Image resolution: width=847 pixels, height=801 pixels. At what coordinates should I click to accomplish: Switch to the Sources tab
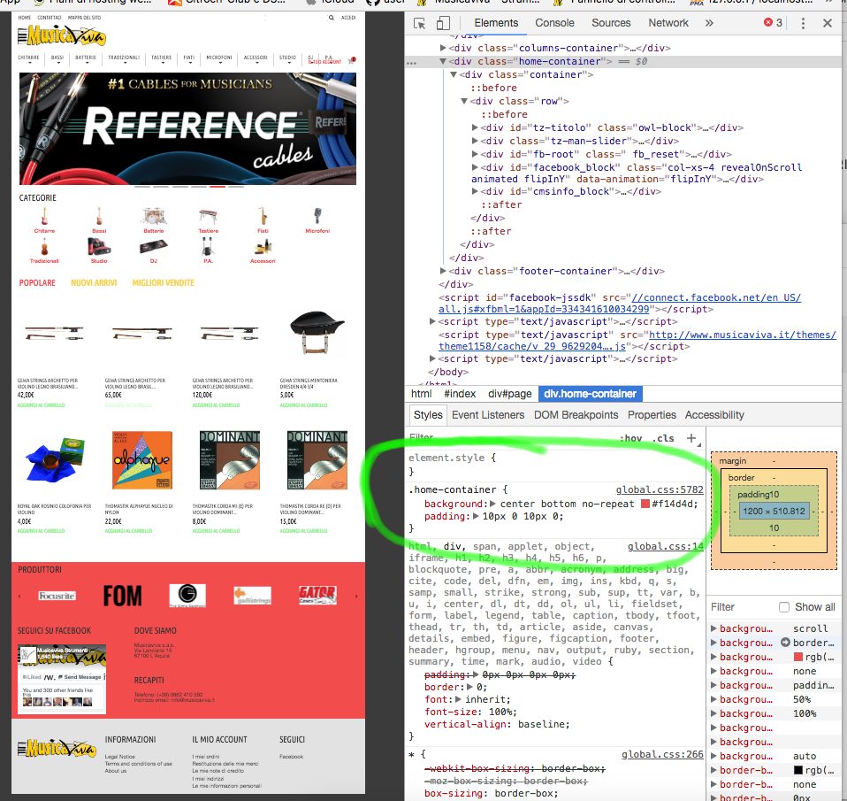pyautogui.click(x=611, y=23)
